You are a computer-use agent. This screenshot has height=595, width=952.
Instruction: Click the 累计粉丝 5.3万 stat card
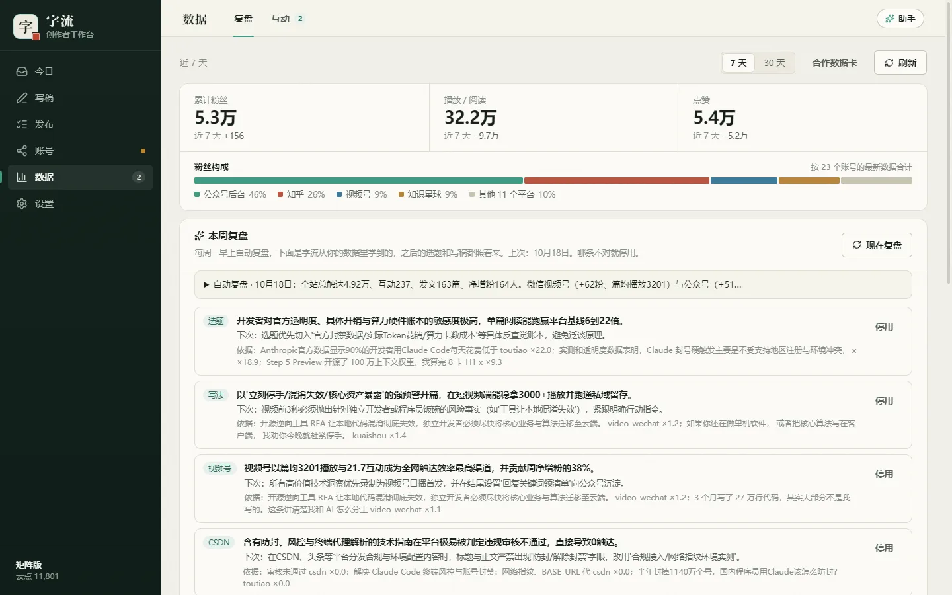[305, 118]
